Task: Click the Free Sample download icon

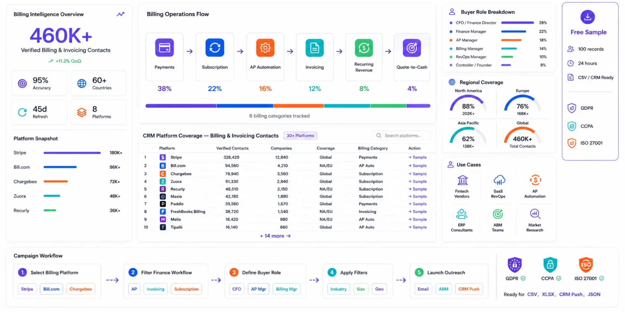Action: (588, 17)
